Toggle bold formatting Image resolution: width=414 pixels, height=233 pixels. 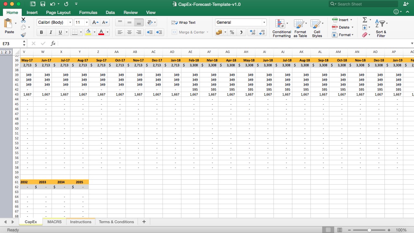tap(41, 32)
